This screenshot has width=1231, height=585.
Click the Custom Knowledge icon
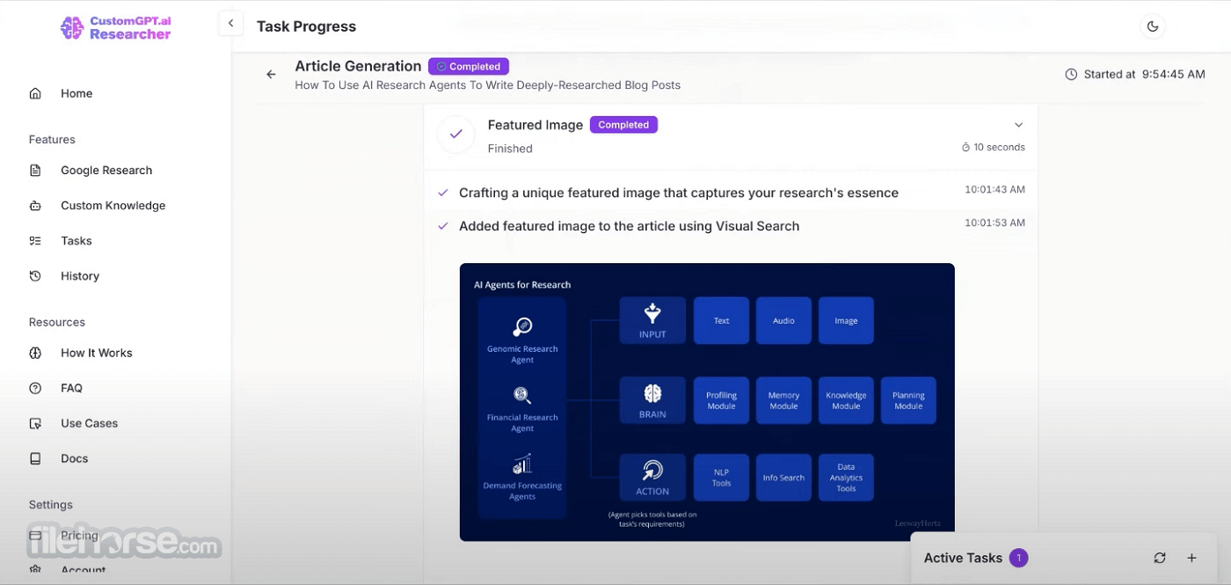tap(35, 206)
